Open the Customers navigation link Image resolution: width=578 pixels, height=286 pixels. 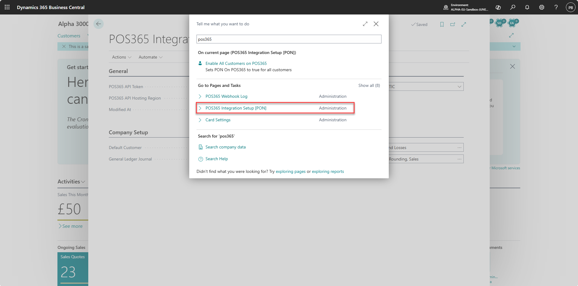(x=69, y=36)
